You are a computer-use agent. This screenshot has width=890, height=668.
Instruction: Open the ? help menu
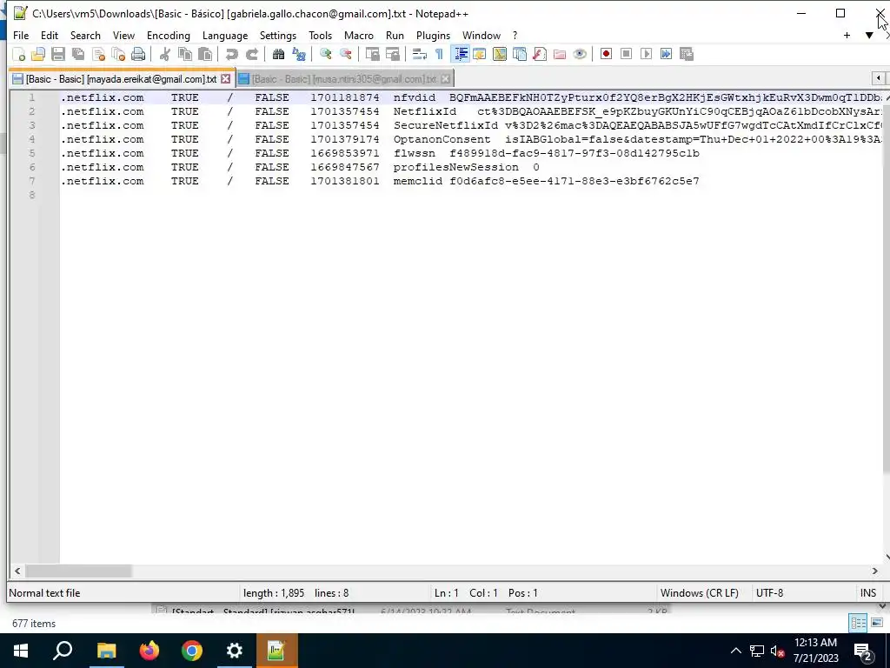515,35
